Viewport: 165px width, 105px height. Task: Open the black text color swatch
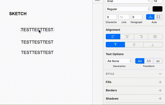click(158, 9)
